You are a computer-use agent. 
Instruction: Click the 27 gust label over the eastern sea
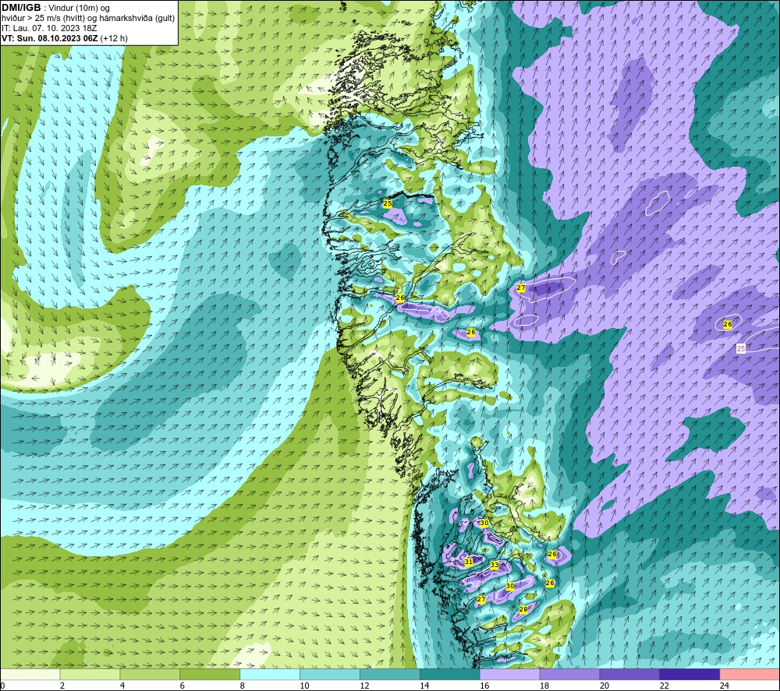click(x=521, y=287)
